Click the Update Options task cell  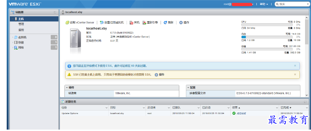tap(70, 113)
